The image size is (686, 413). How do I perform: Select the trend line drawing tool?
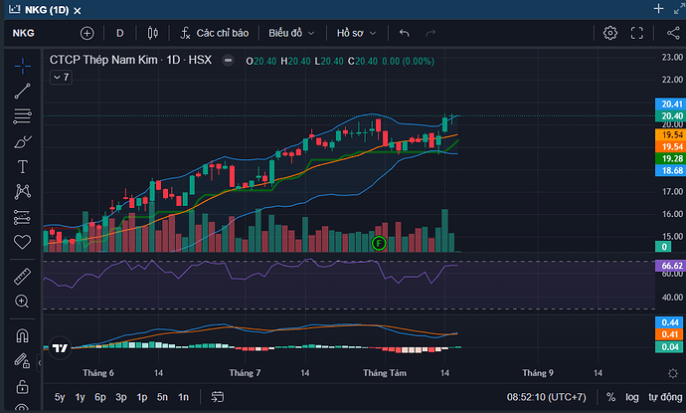coord(22,92)
